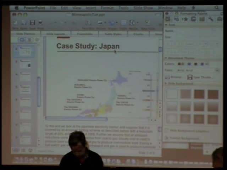Switch to outline view in the left pane
Screen dimensions: 227x170
(x=29, y=40)
